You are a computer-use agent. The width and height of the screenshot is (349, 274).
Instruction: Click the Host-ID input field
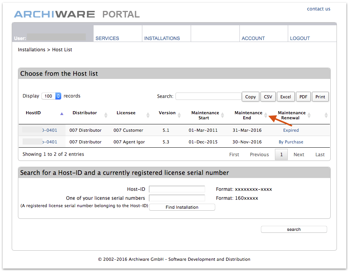coord(177,189)
